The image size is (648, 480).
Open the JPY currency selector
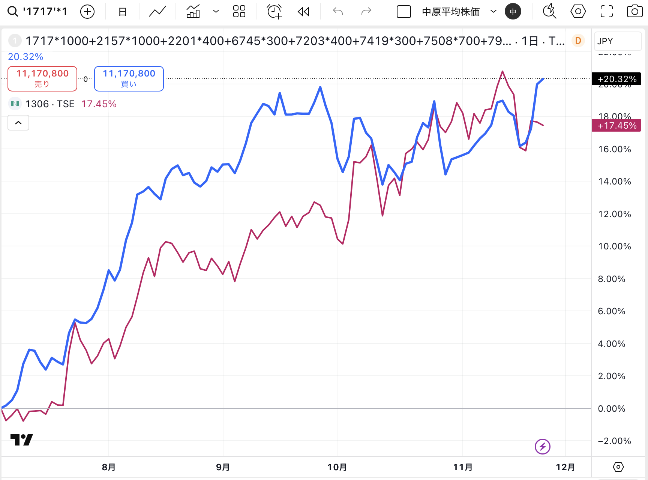coord(617,41)
